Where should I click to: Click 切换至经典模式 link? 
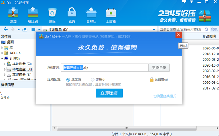[165, 96]
